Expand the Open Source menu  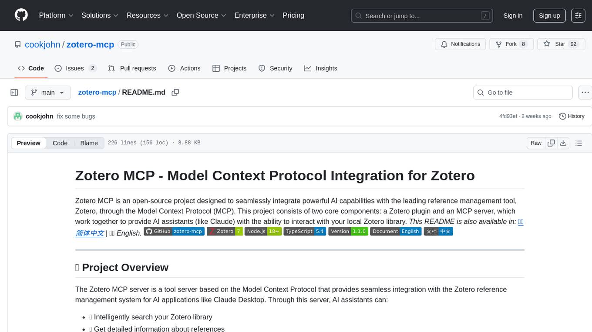click(x=202, y=15)
